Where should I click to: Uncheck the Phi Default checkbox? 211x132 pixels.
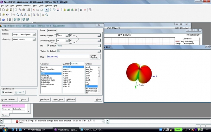(x=48, y=46)
